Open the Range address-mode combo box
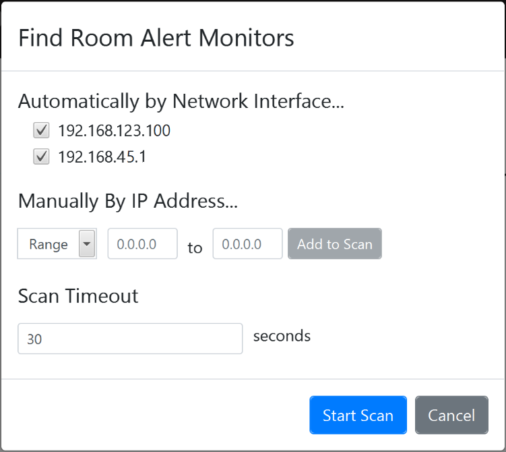 (49, 244)
